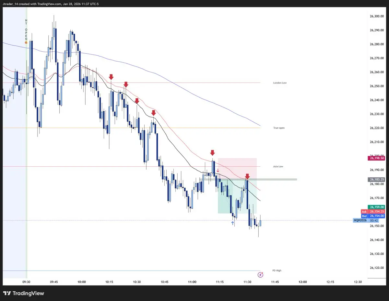Click the 26,300.00 price axis label

pyautogui.click(x=376, y=16)
